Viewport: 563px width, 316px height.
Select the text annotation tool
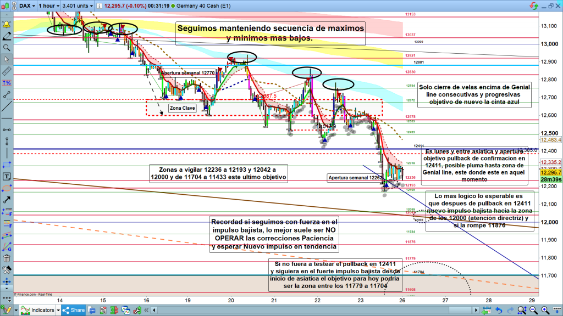7,177
